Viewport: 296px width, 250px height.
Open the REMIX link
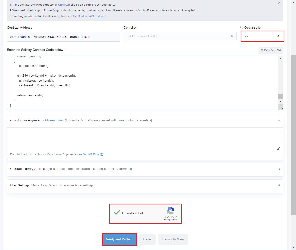pos(62,5)
